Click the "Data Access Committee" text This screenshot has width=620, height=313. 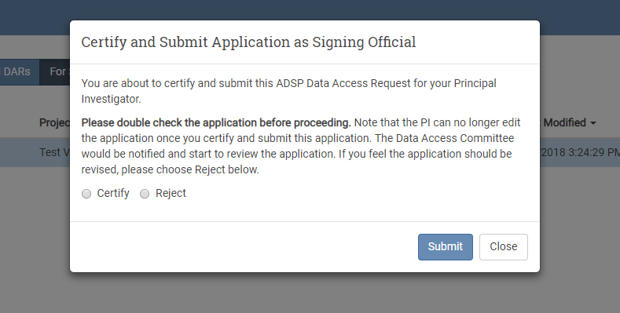[x=455, y=139]
